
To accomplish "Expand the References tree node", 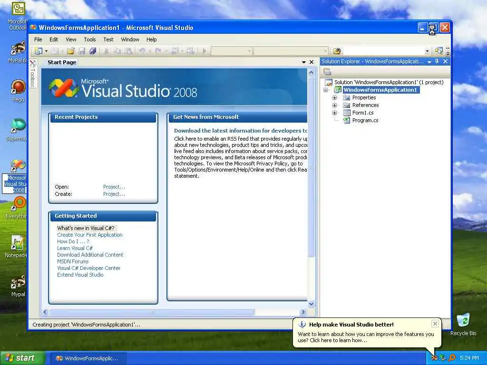I will [334, 105].
